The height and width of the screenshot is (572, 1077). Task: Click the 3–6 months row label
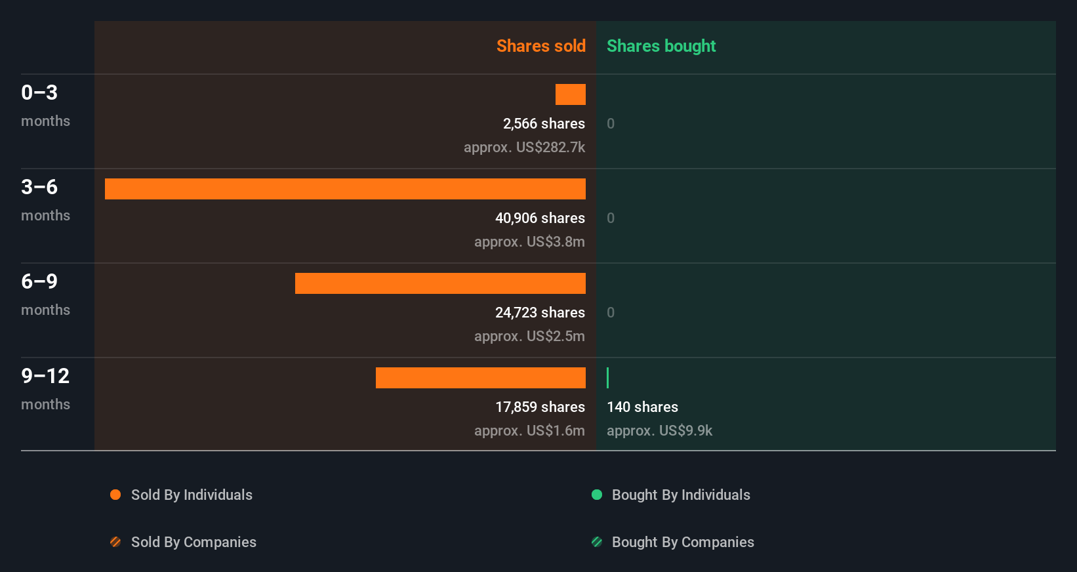[45, 200]
